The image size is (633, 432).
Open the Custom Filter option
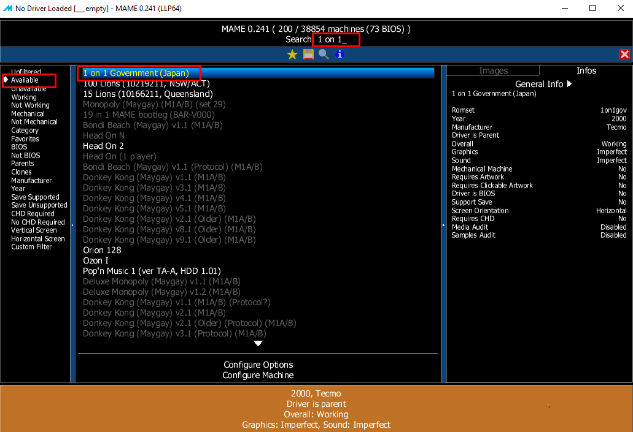click(31, 246)
